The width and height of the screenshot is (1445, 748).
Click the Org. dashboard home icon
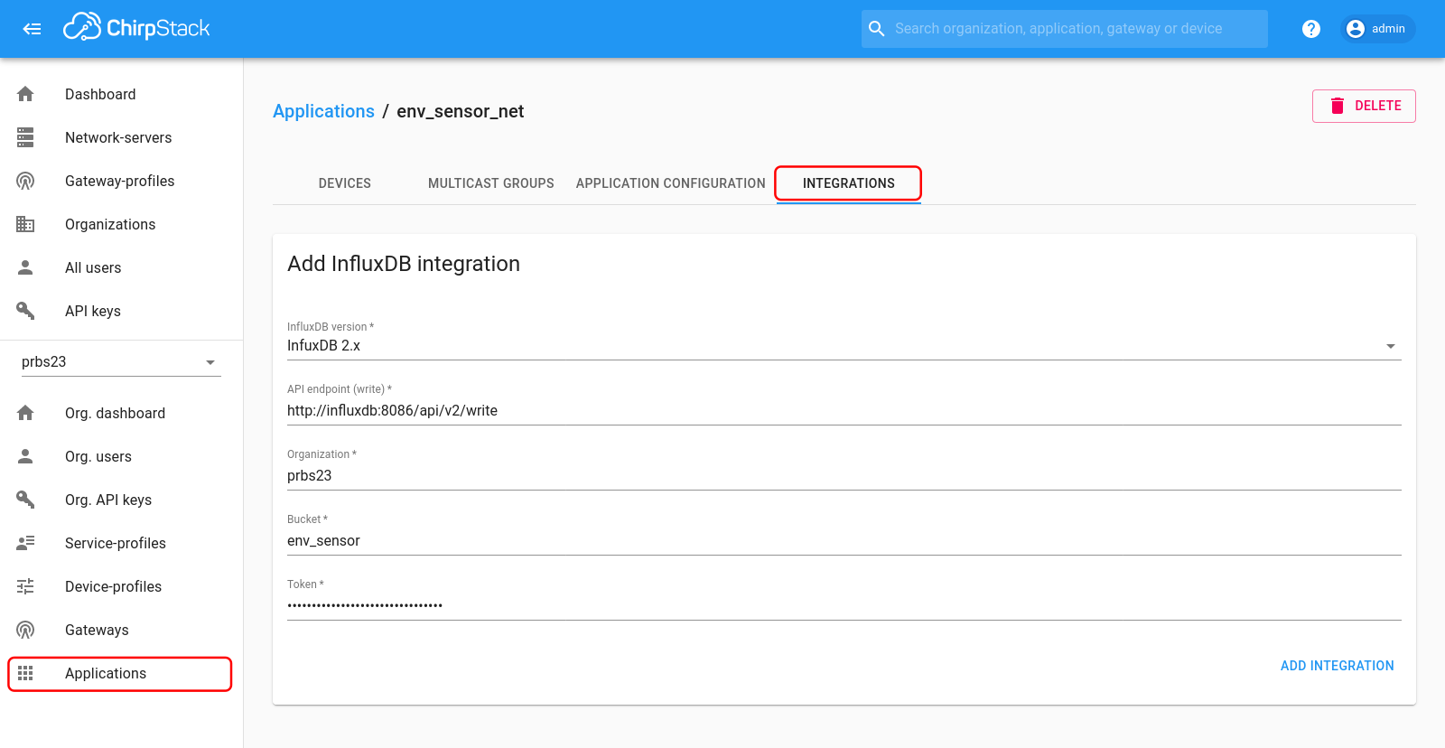pyautogui.click(x=25, y=413)
